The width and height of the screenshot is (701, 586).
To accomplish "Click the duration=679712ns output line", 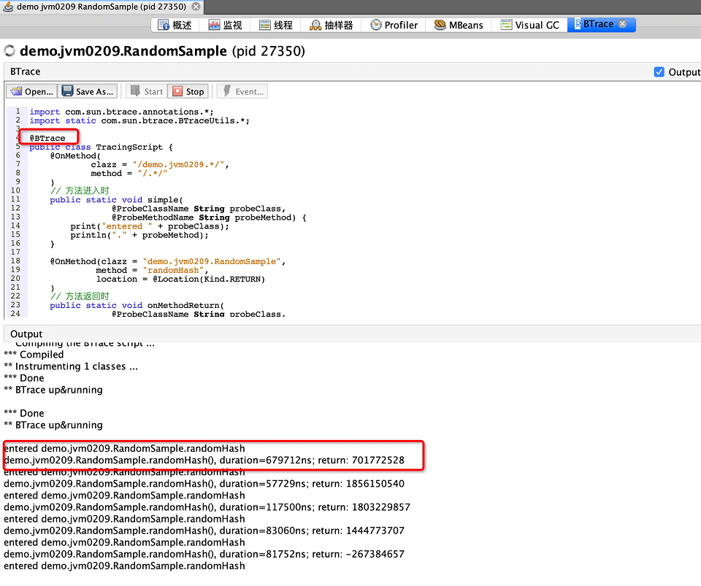I will click(204, 460).
